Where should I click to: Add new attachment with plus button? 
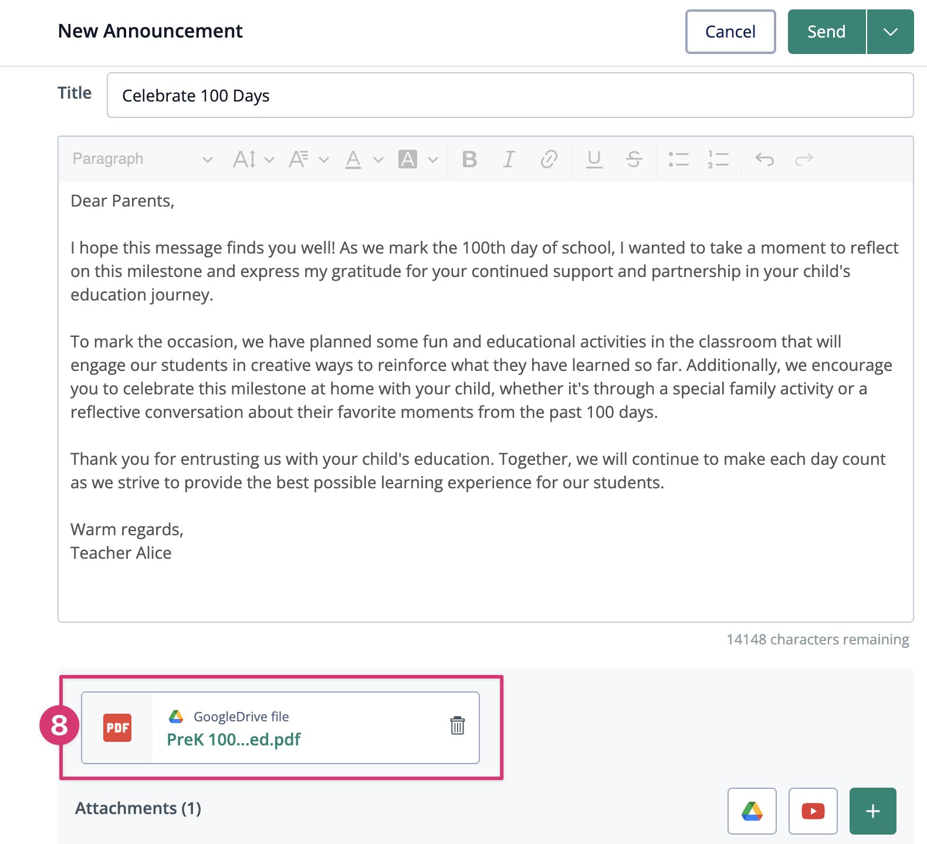(x=872, y=811)
